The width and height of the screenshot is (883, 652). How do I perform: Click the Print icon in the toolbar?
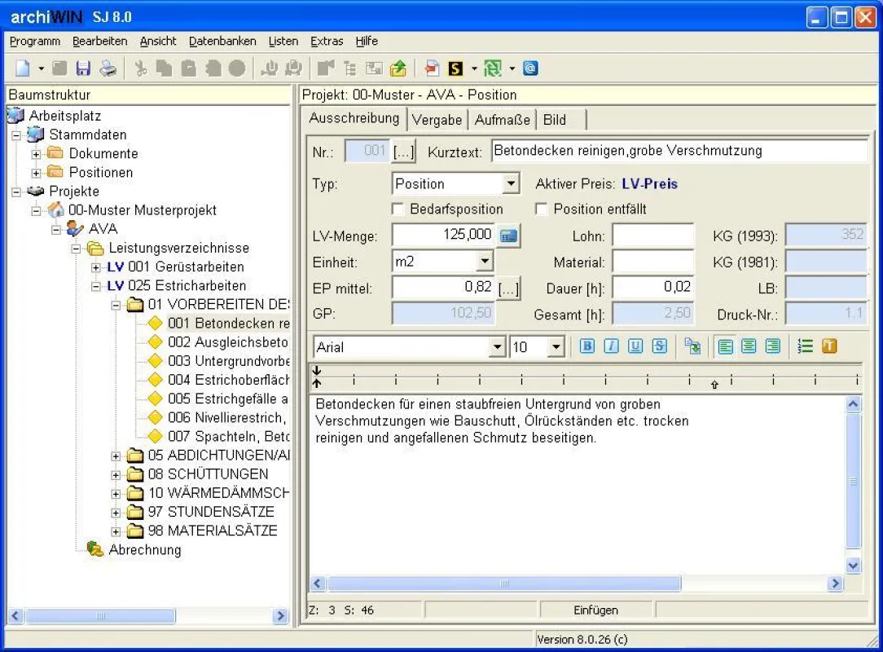(x=108, y=68)
